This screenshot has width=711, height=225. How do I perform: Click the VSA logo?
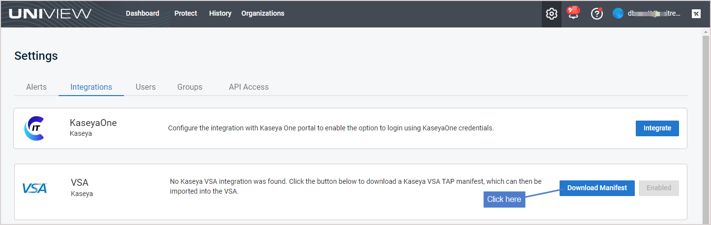pyautogui.click(x=34, y=188)
